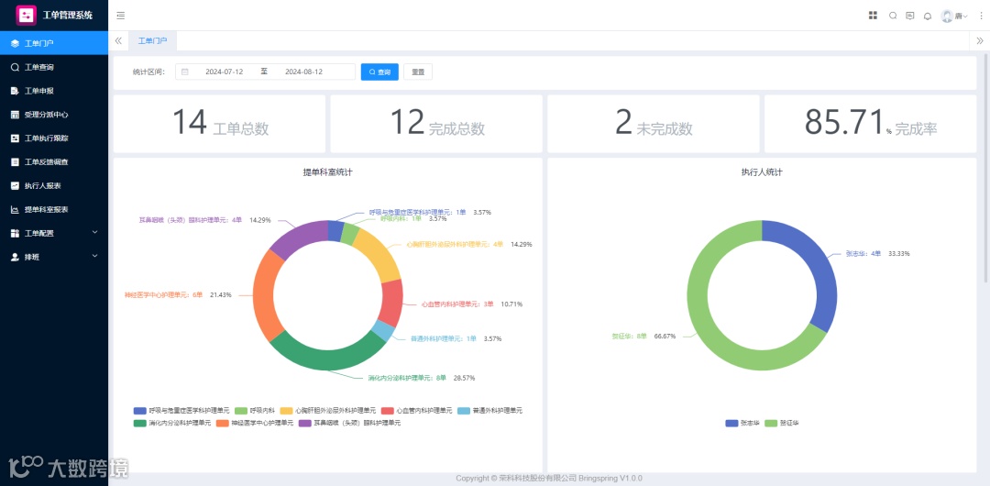The width and height of the screenshot is (990, 486).
Task: Click the purple 耳鼻咽喉 slice of the department donut
Action: coord(298,237)
